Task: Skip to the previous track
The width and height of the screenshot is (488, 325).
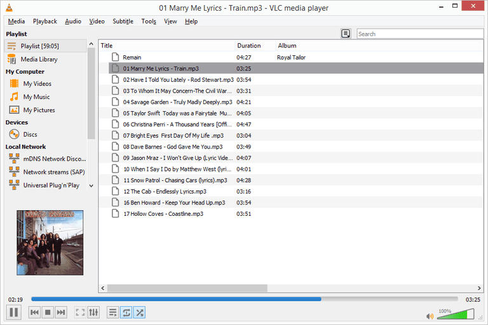Action: click(34, 312)
